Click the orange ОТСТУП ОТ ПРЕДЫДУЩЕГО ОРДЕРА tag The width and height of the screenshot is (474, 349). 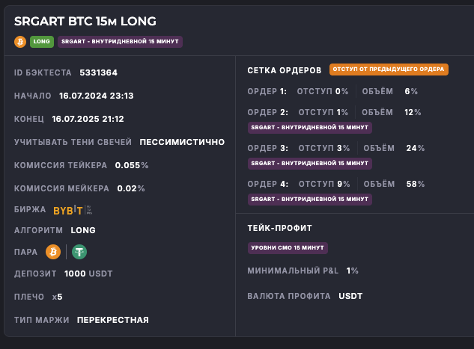tap(389, 70)
